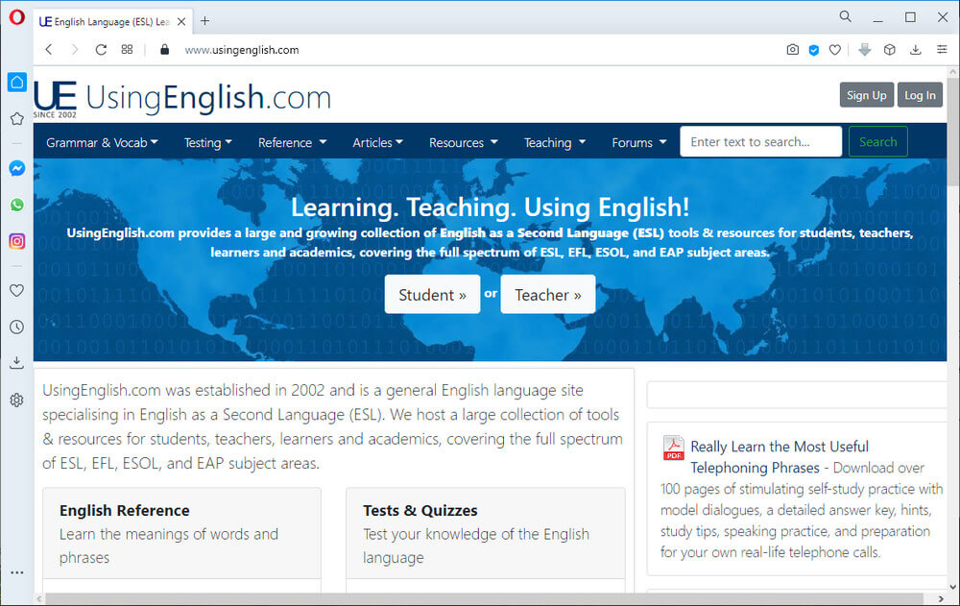
Task: Click left arrow of horizontal scrollbar
Action: tap(39, 598)
